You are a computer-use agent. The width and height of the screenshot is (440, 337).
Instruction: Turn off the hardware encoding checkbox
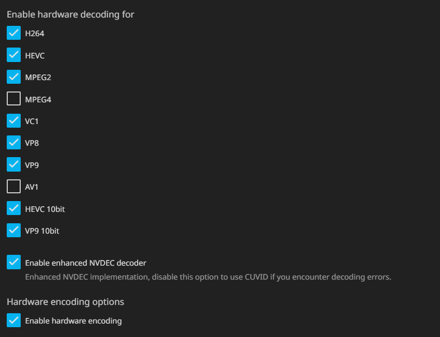pyautogui.click(x=13, y=320)
